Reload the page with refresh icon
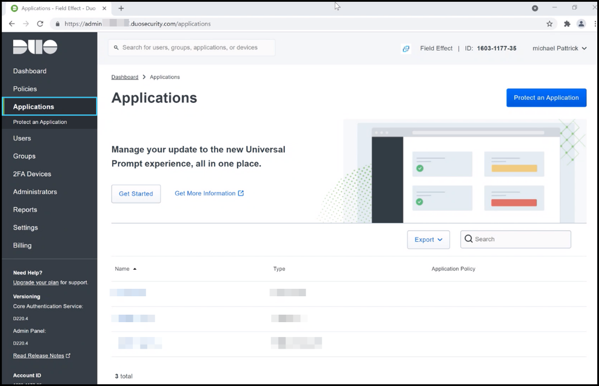Image resolution: width=599 pixels, height=386 pixels. pos(40,24)
